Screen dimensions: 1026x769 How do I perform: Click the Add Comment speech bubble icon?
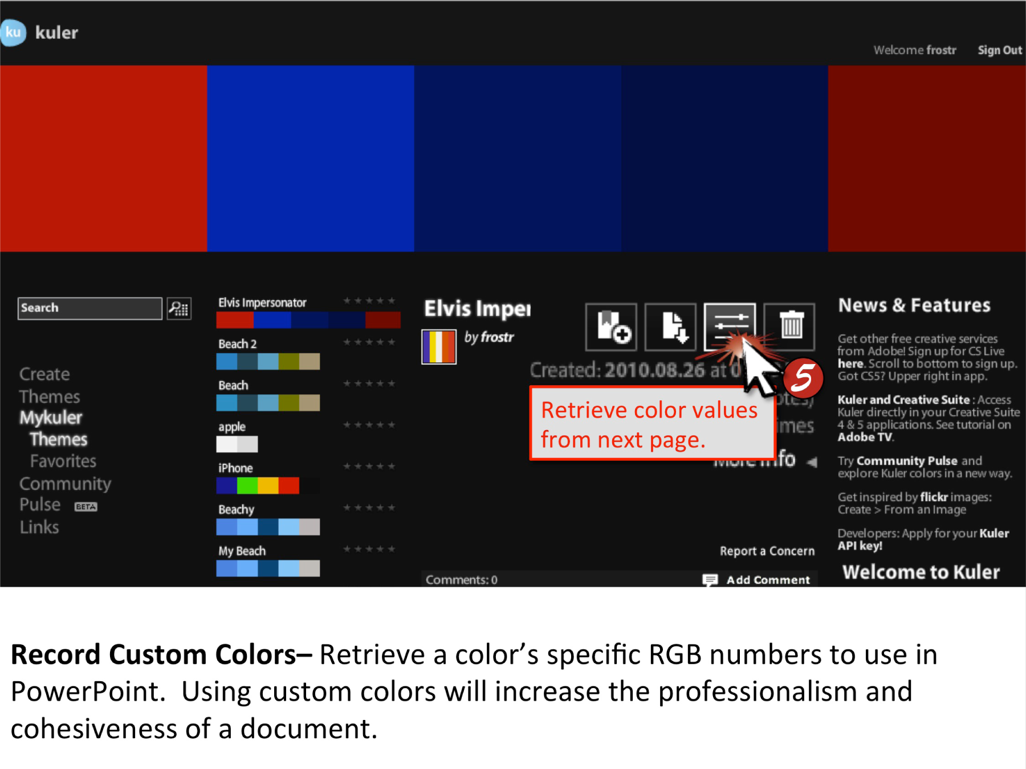click(710, 580)
